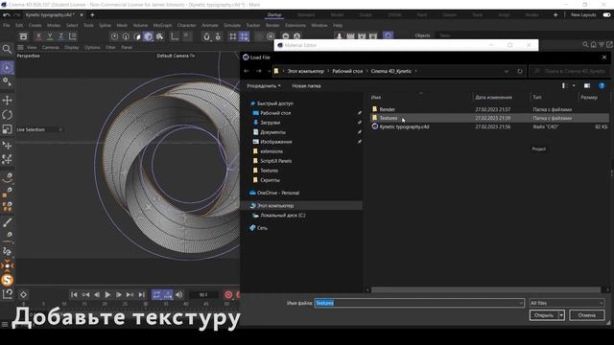Image resolution: width=614 pixels, height=345 pixels.
Task: Go back in Load File dialog
Action: (x=247, y=71)
